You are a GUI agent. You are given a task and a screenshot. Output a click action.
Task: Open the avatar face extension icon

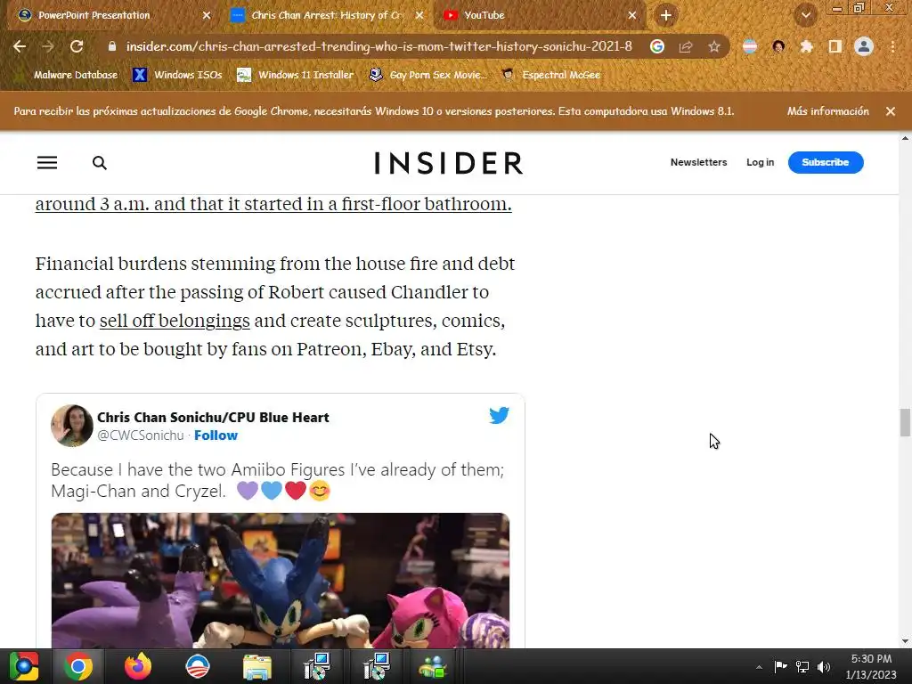pos(778,46)
